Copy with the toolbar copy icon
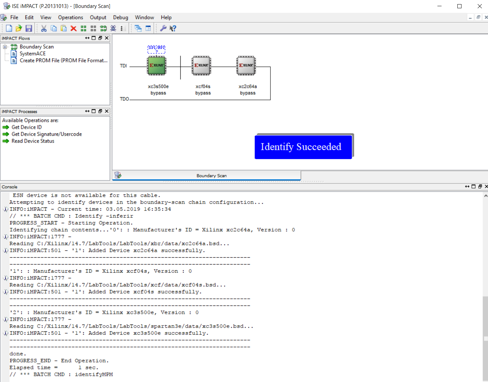The height and width of the screenshot is (382, 488). [x=54, y=28]
